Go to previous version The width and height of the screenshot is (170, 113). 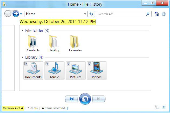(x=71, y=99)
